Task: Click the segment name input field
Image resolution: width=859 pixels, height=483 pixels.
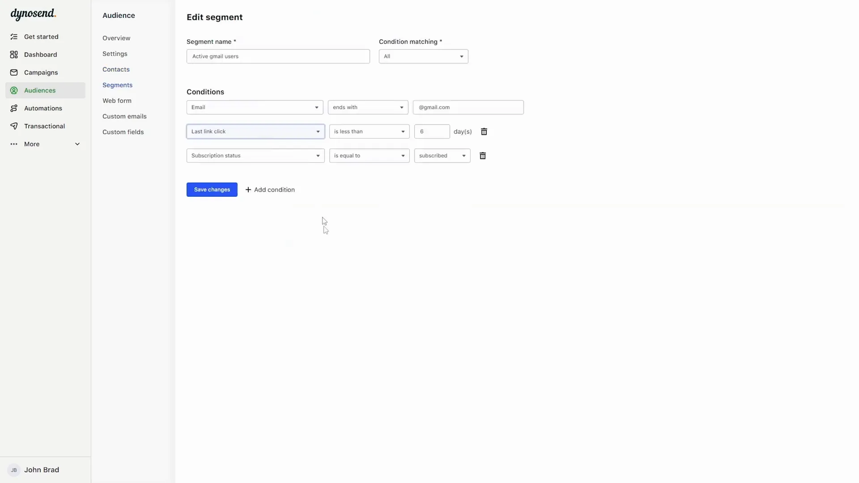Action: coord(278,56)
